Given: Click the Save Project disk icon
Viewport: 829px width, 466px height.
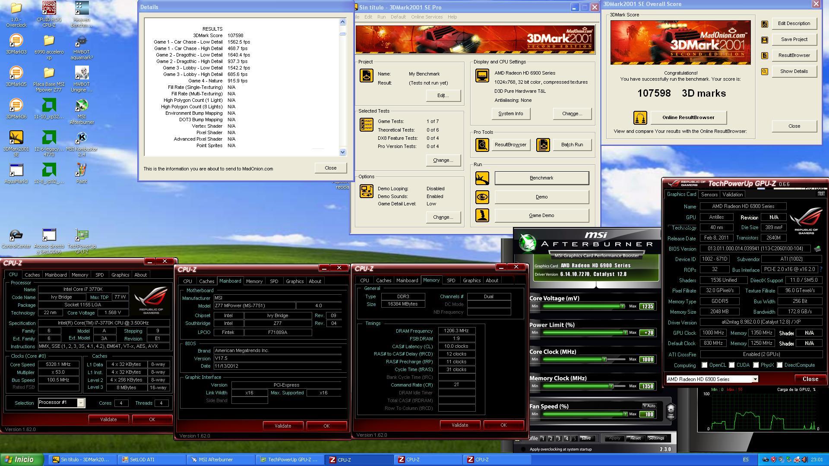Looking at the screenshot, I should click(x=764, y=40).
